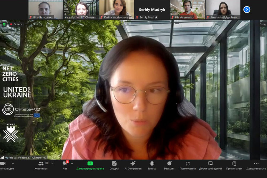Screen dimensions: 267x178
Task: Click the red Запись recording indicator
Action: pos(16,24)
